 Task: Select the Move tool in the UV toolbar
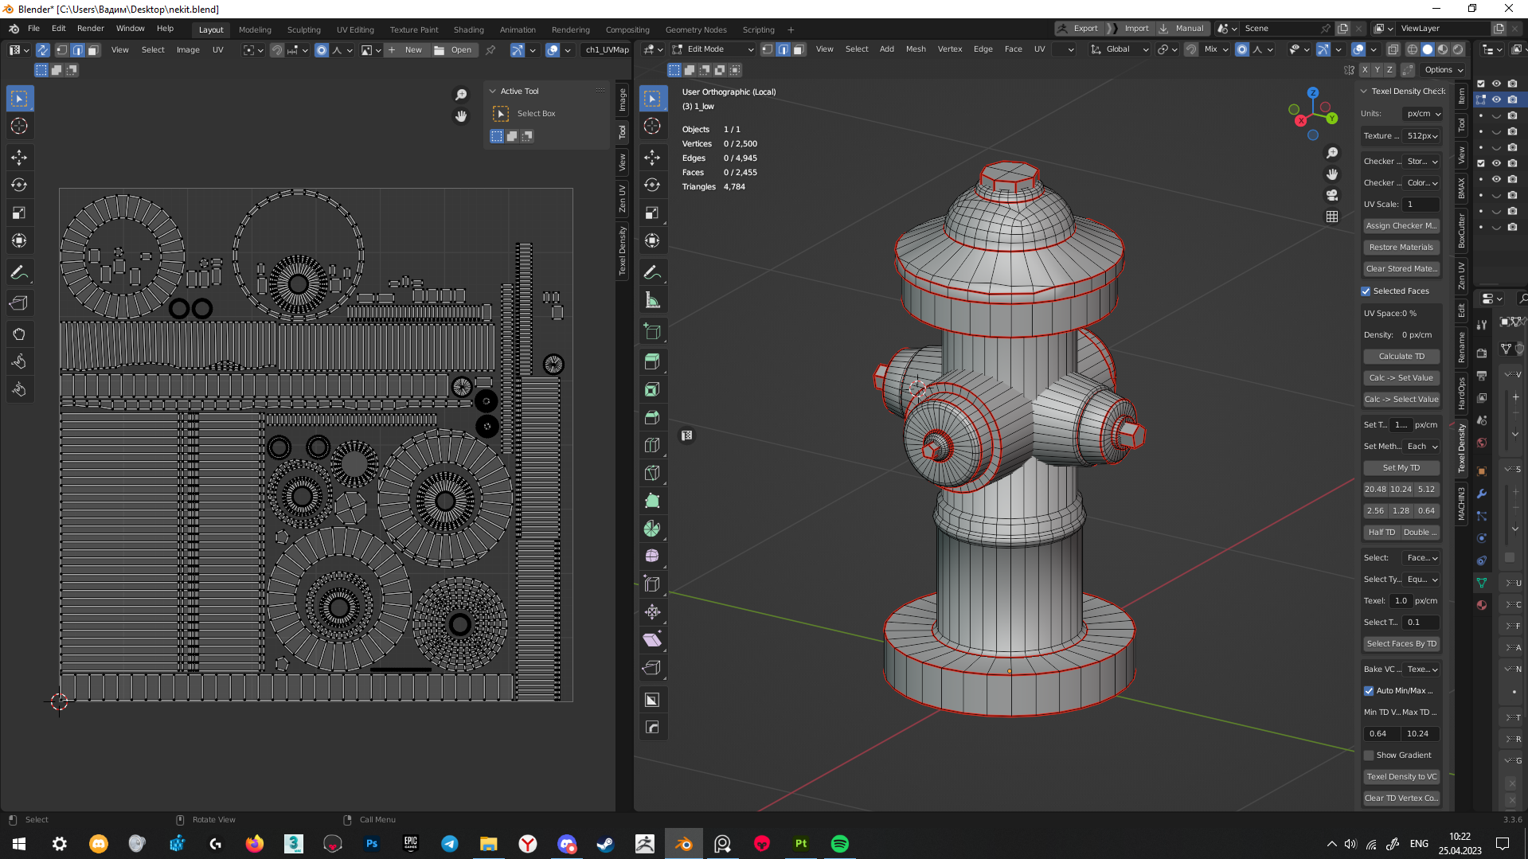coord(20,158)
